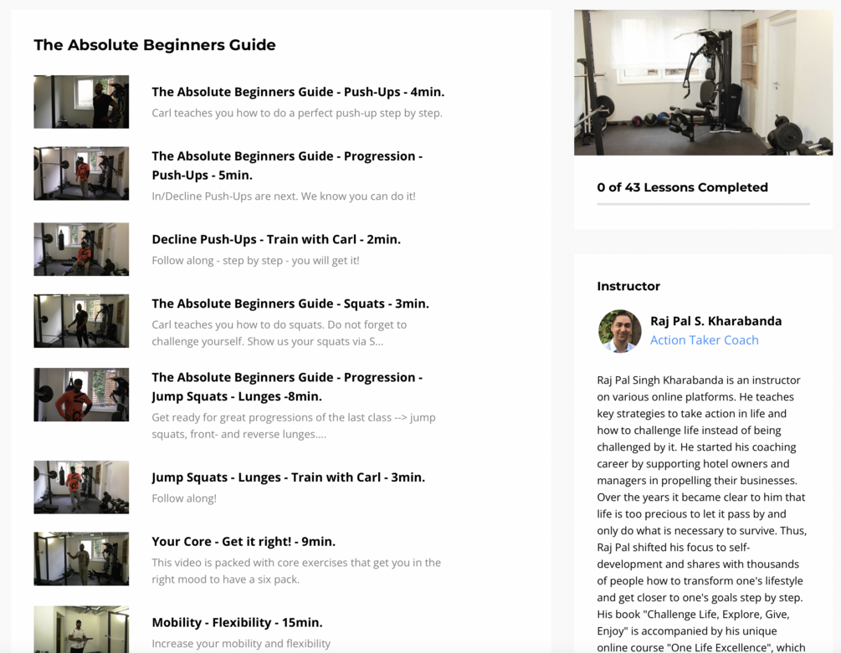Click the instructor biography paragraph

click(702, 513)
